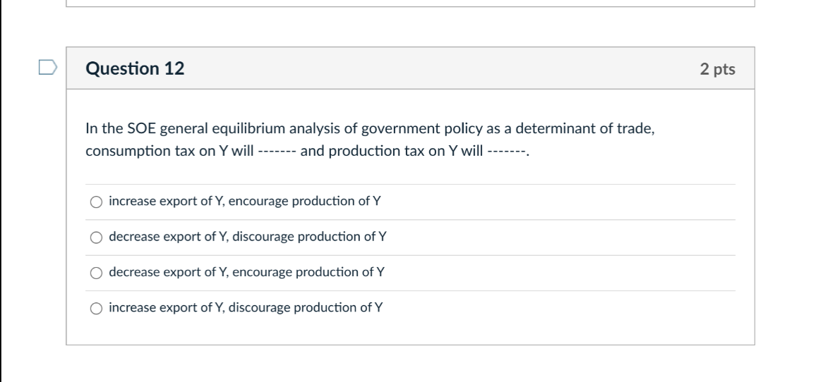
Task: Mark radio button for "increase export of Y, discourage production"
Action: click(96, 308)
